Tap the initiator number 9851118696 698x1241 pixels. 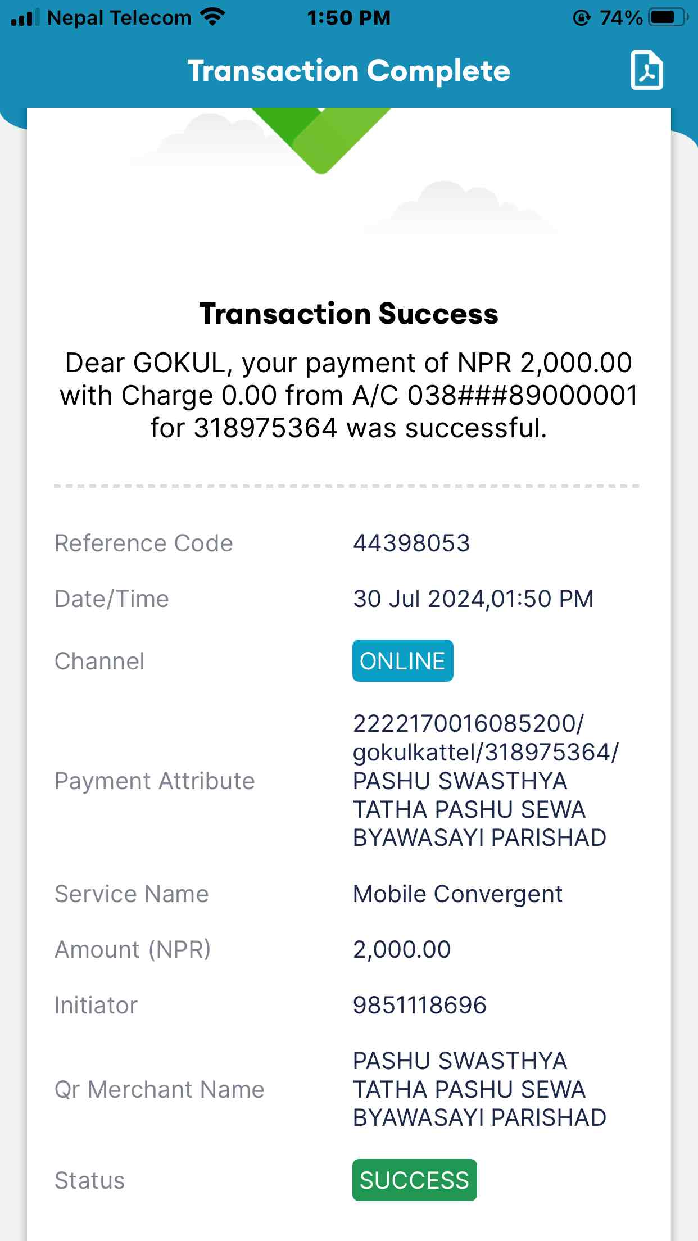[x=420, y=1005]
